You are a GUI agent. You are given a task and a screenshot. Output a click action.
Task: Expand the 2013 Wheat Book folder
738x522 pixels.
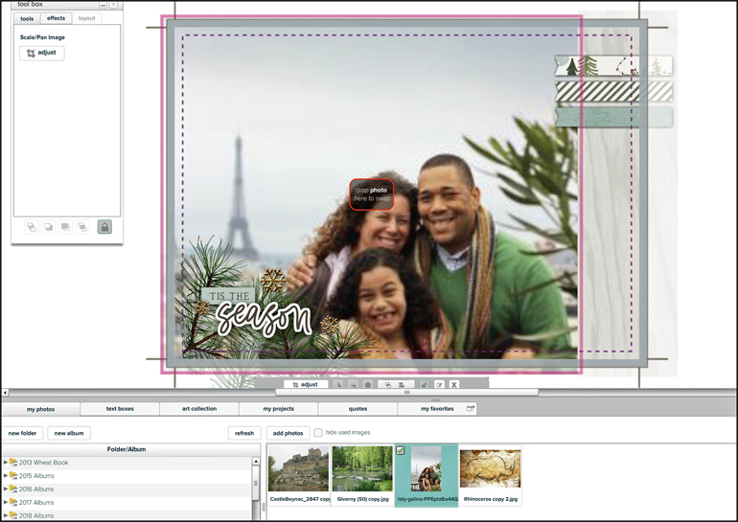(6, 463)
